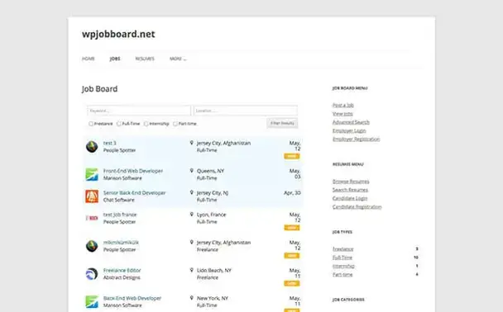Select Part-time under Job Types
The width and height of the screenshot is (503, 312).
343,274
